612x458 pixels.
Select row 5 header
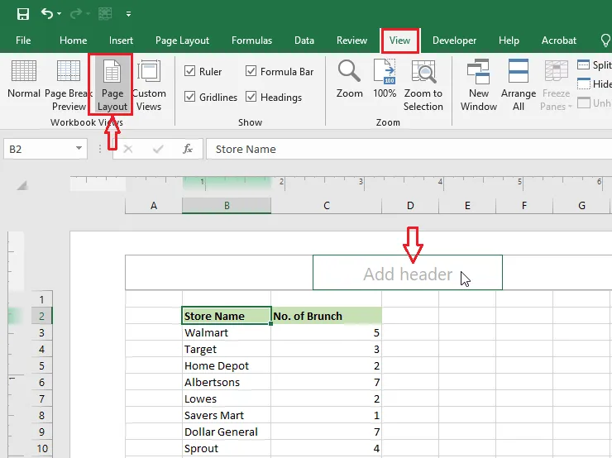pyautogui.click(x=41, y=365)
